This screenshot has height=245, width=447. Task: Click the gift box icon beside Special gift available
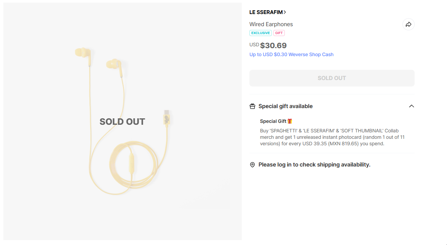click(252, 106)
